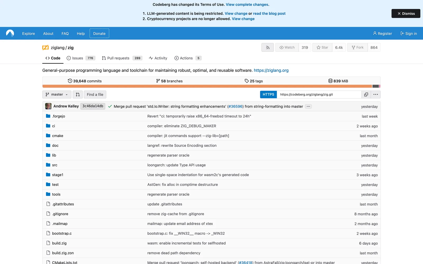The height and width of the screenshot is (264, 423).
Task: Go to the Activity tab
Action: click(x=158, y=58)
